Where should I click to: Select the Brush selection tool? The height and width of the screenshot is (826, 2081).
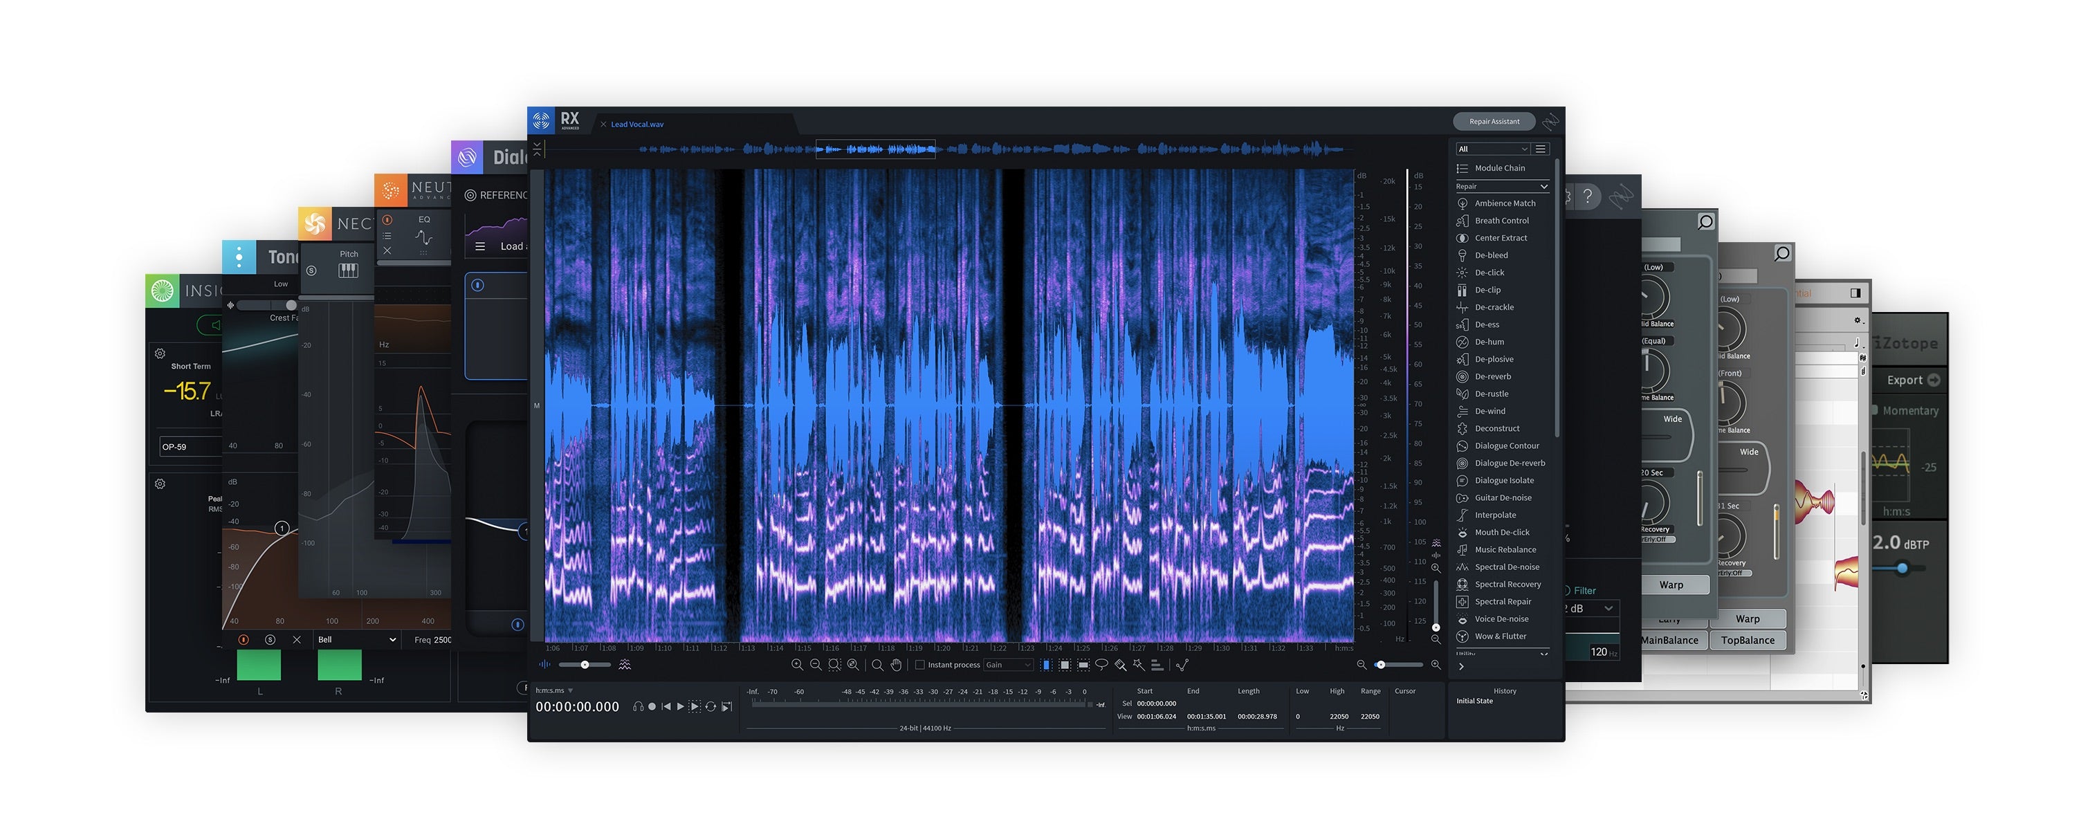(x=1121, y=665)
